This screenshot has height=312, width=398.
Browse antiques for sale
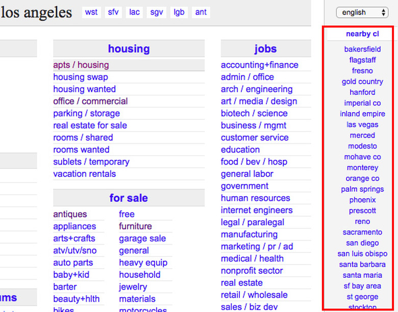70,214
